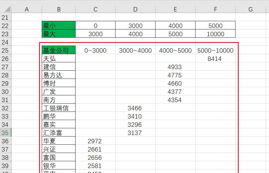269x173 pixels.
Task: Select the 4660 value cell
Action: pos(175,83)
